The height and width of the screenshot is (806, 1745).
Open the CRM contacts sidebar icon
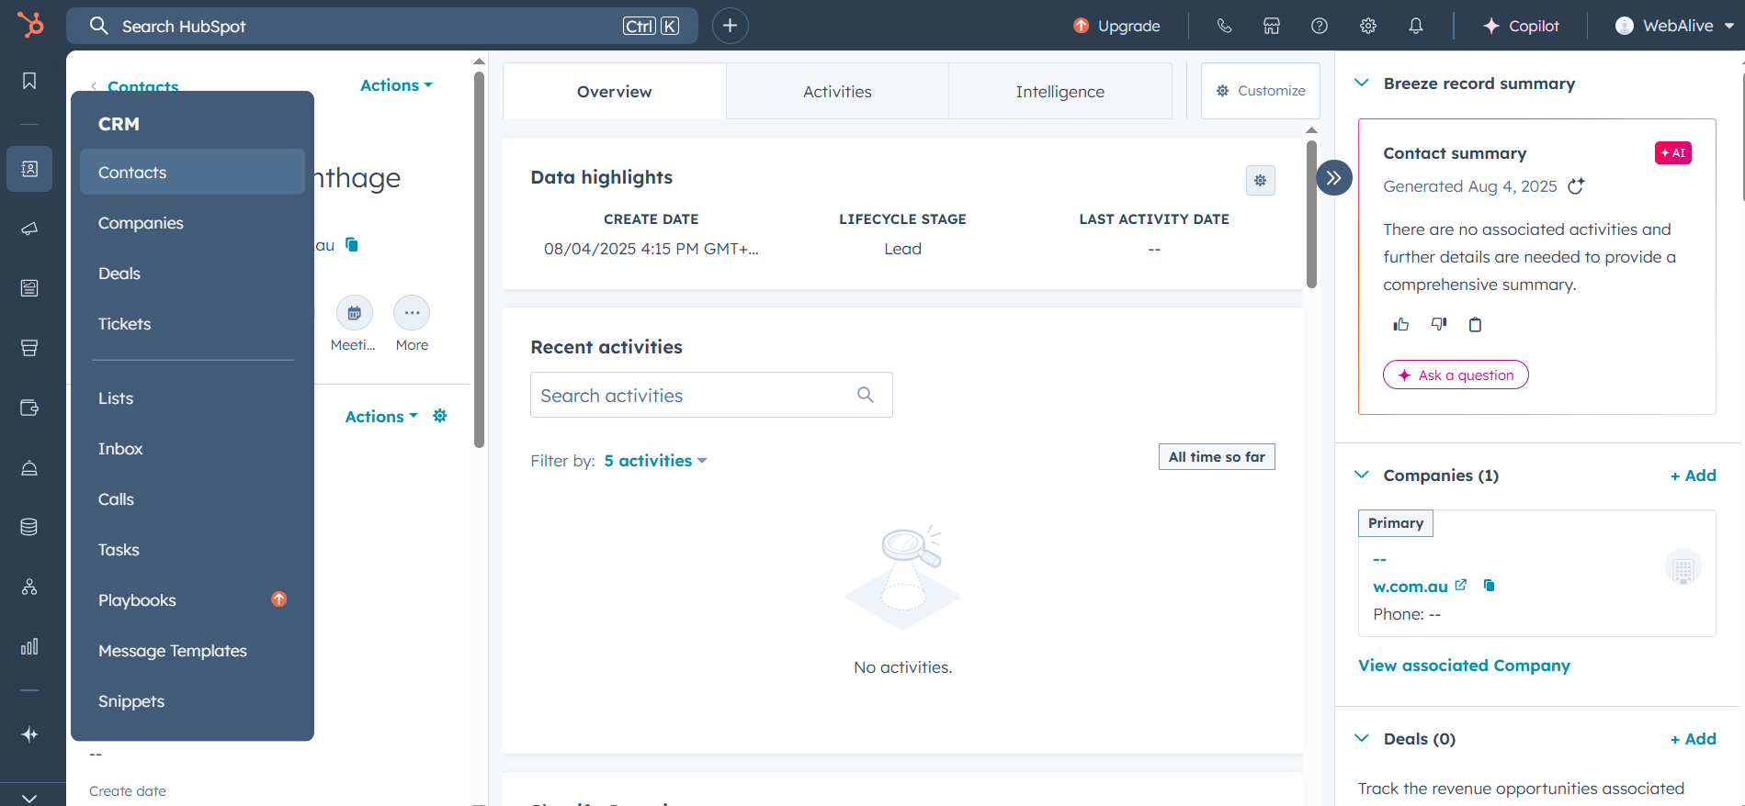coord(29,169)
